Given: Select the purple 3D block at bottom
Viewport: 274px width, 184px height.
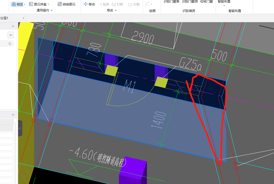Looking at the screenshot, I should pyautogui.click(x=133, y=170).
